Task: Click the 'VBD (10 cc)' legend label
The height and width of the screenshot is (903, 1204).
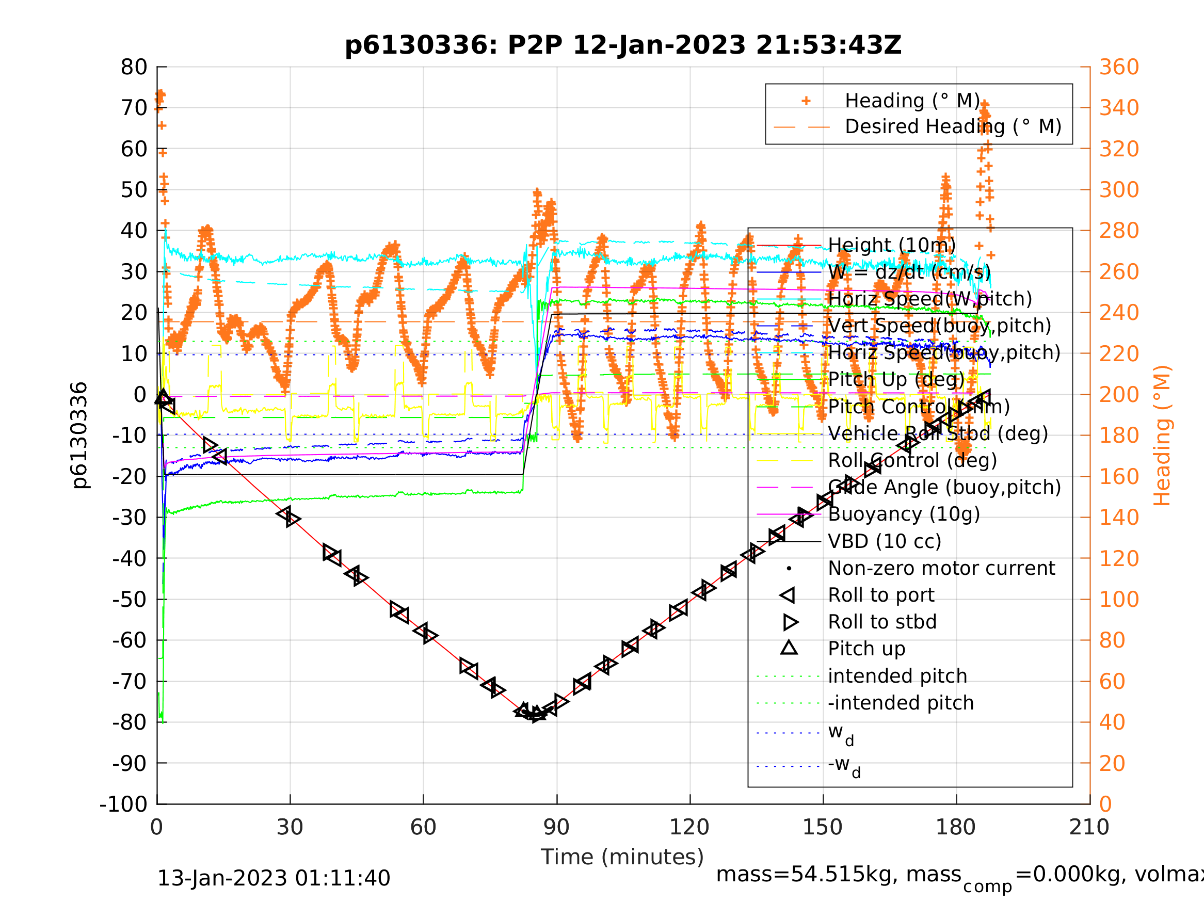Action: [885, 542]
